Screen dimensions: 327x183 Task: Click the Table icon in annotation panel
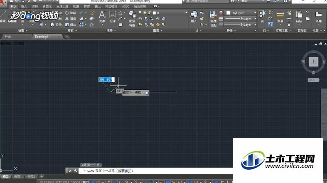tap(120, 25)
